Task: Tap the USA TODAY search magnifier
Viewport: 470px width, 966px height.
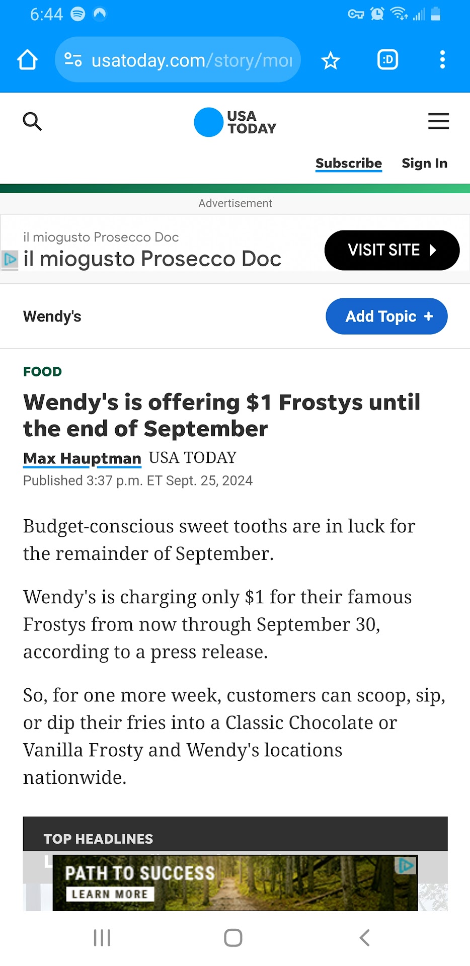Action: tap(32, 121)
